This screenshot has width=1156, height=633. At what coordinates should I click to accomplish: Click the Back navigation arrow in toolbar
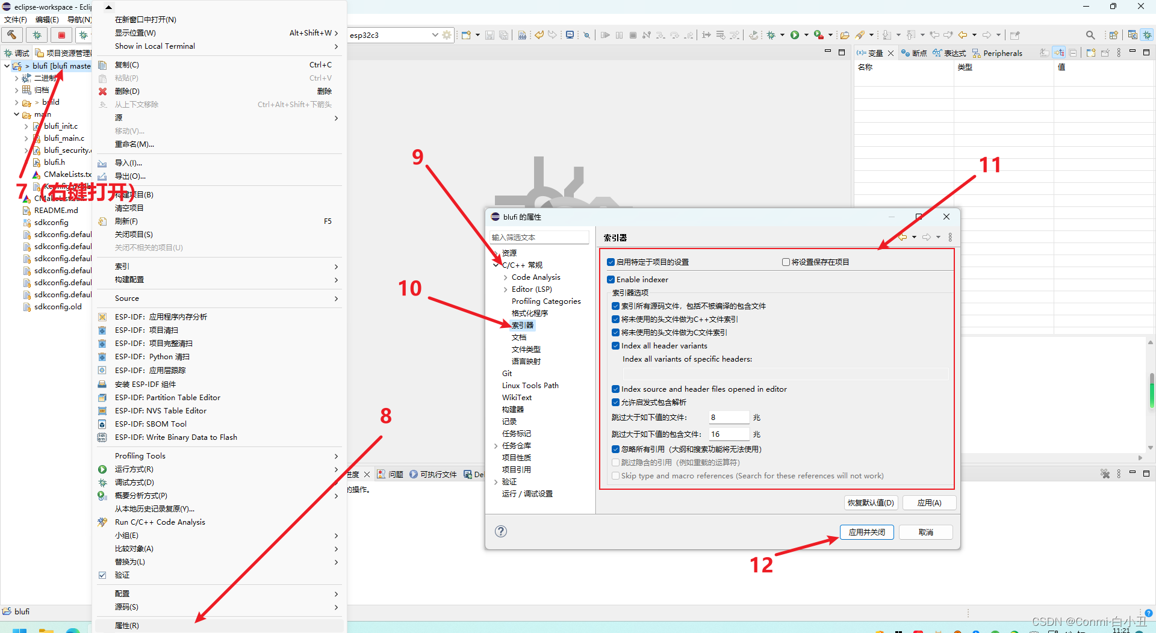tap(963, 35)
